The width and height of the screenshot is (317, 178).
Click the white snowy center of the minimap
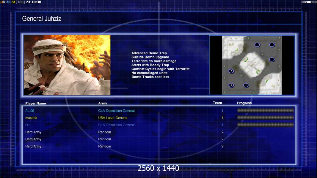pyautogui.click(x=252, y=64)
